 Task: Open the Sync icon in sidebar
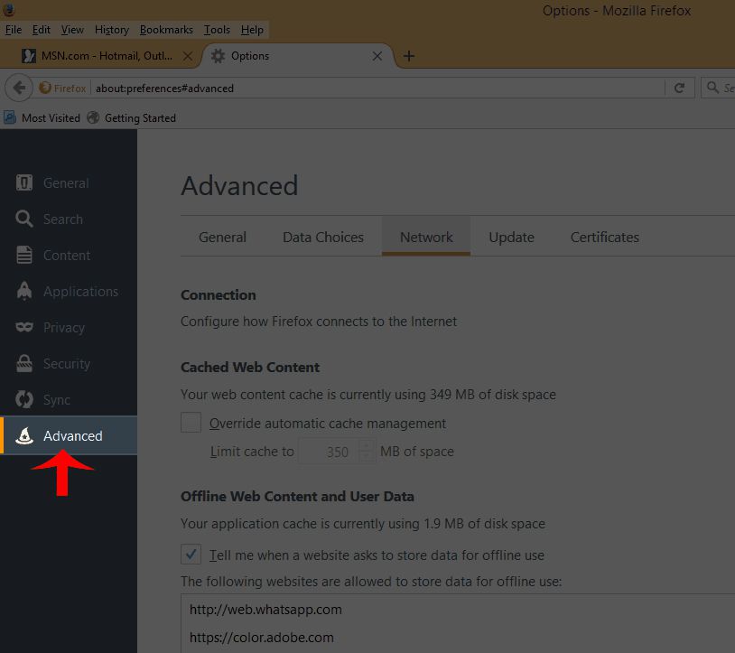[x=25, y=400]
